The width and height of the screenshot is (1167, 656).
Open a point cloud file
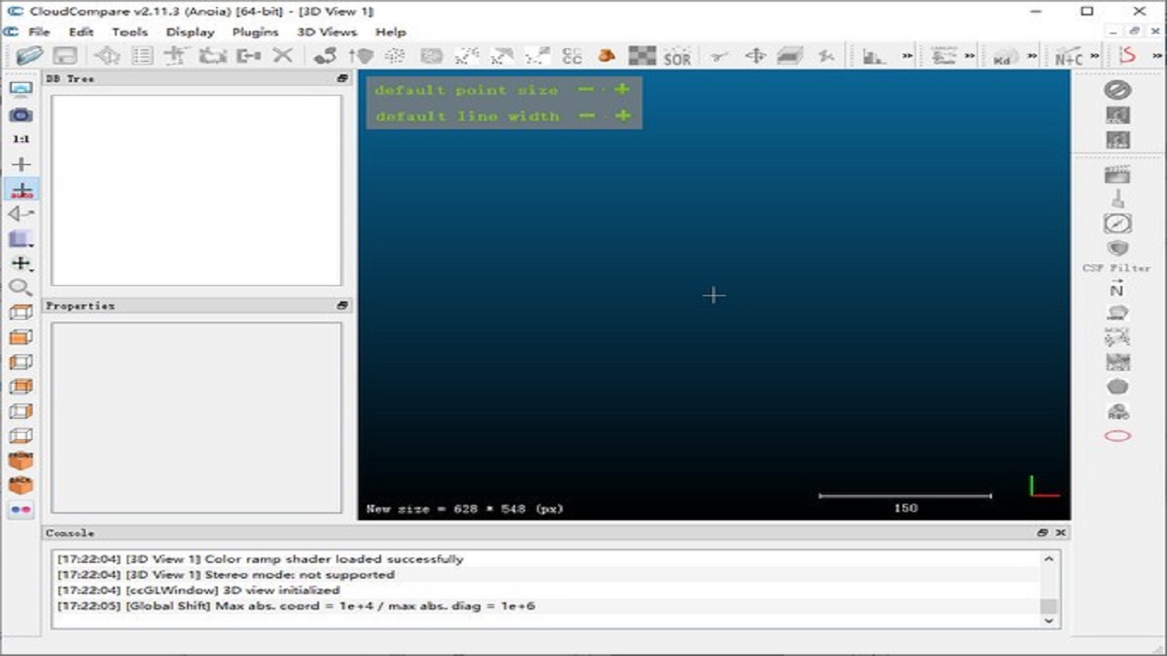[x=29, y=56]
